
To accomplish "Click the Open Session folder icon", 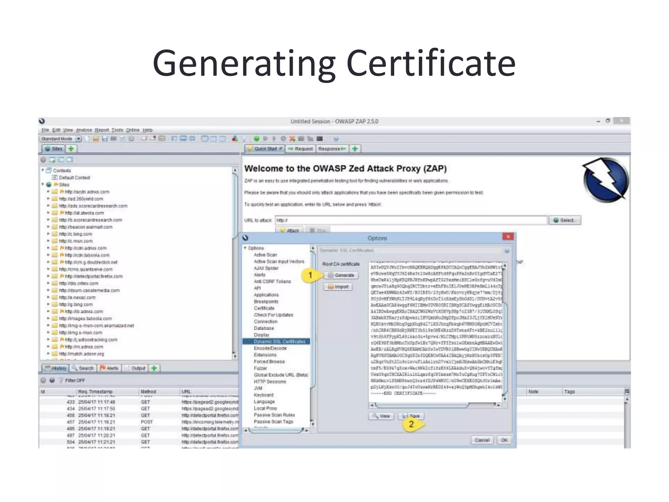I will (96, 139).
